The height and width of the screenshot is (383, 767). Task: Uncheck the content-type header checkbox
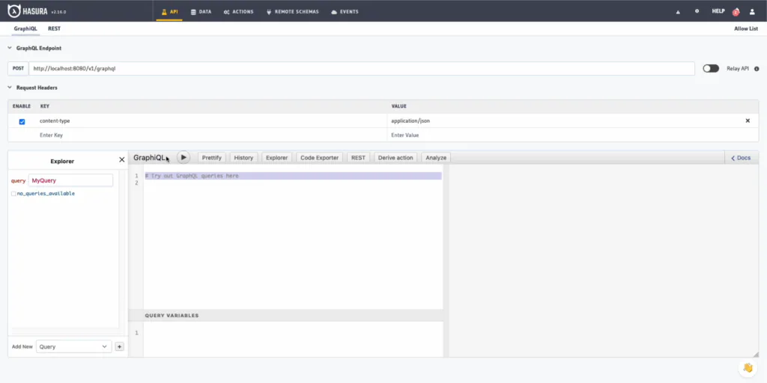point(22,122)
